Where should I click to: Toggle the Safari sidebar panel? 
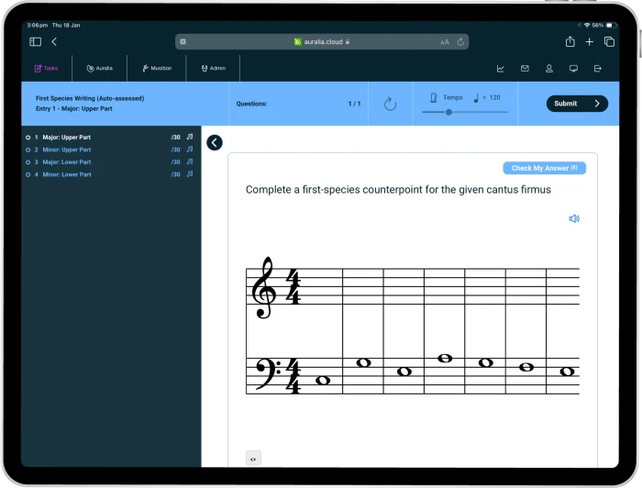35,41
